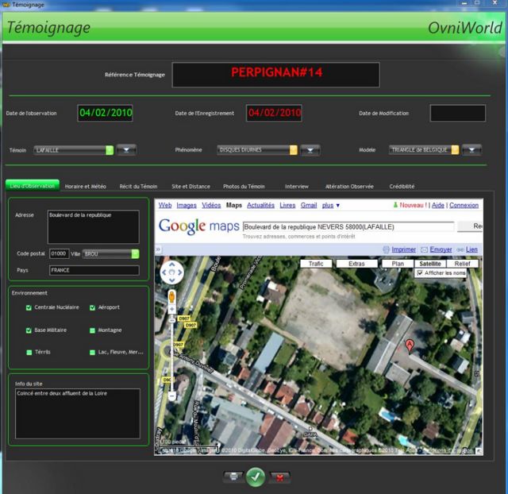Click the Street View pegman on map
The height and width of the screenshot is (494, 508).
pyautogui.click(x=171, y=297)
